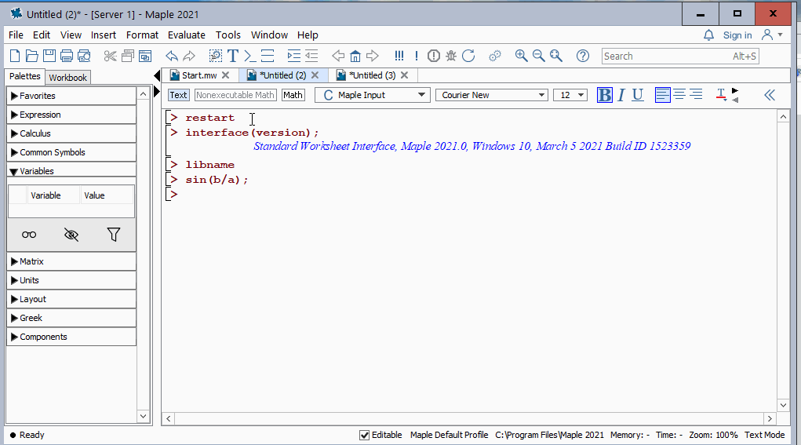Toggle Italic formatting
Viewport: 801px width, 445px height.
tap(621, 94)
